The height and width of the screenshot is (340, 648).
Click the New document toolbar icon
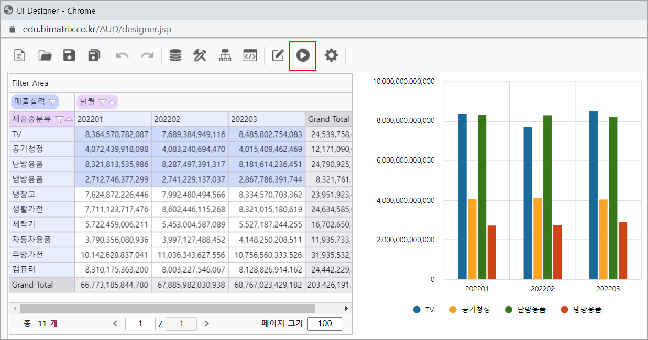20,55
